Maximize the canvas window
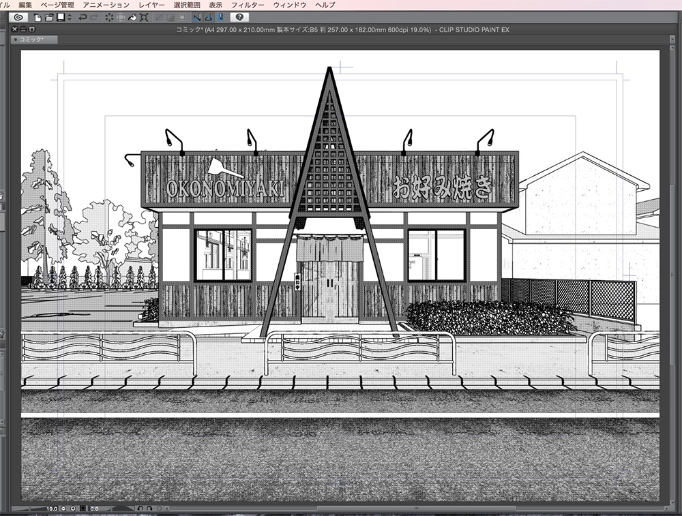The image size is (682, 516). 32,29
